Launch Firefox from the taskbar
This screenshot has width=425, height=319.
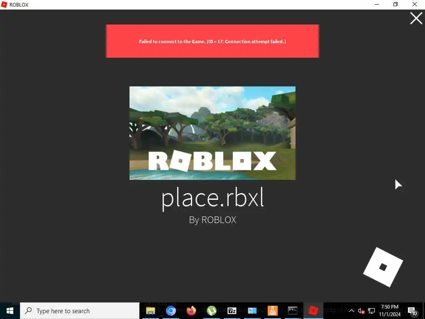[x=191, y=311]
